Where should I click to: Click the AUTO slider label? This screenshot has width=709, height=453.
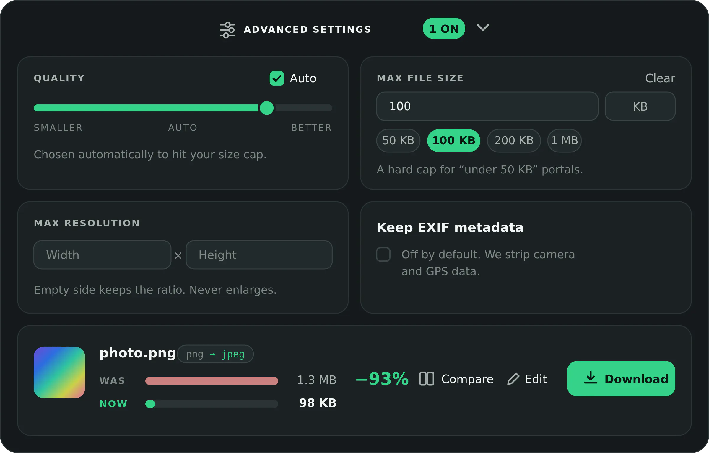183,128
